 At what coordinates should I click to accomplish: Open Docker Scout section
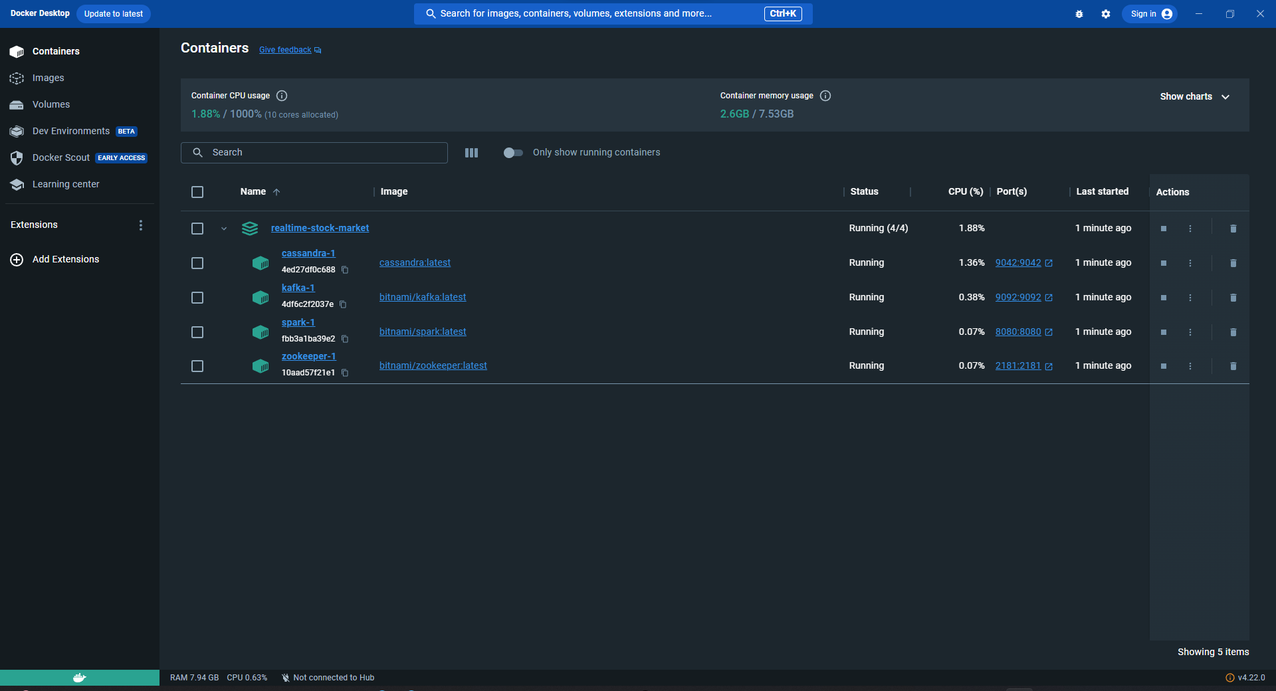[80, 157]
